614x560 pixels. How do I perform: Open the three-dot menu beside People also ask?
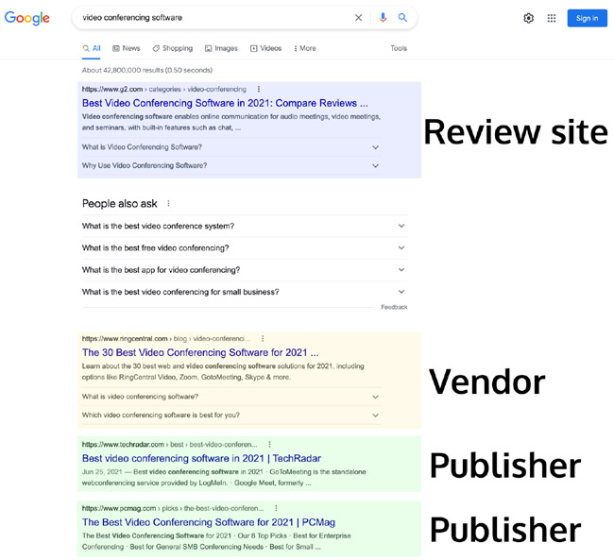[168, 203]
